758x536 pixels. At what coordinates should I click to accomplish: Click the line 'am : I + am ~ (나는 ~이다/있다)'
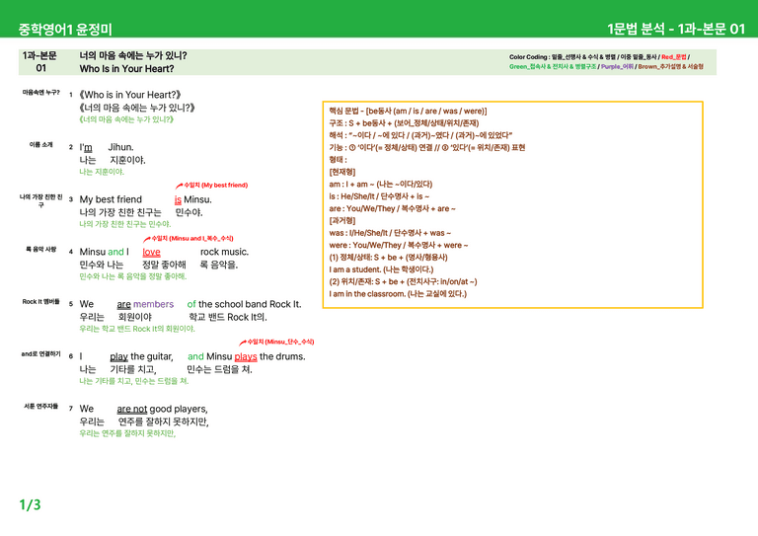380,185
